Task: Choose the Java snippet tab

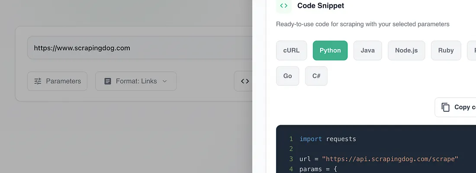Action: [x=367, y=50]
